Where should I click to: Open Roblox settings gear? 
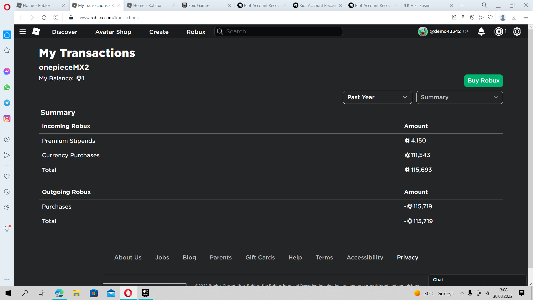pyautogui.click(x=517, y=32)
